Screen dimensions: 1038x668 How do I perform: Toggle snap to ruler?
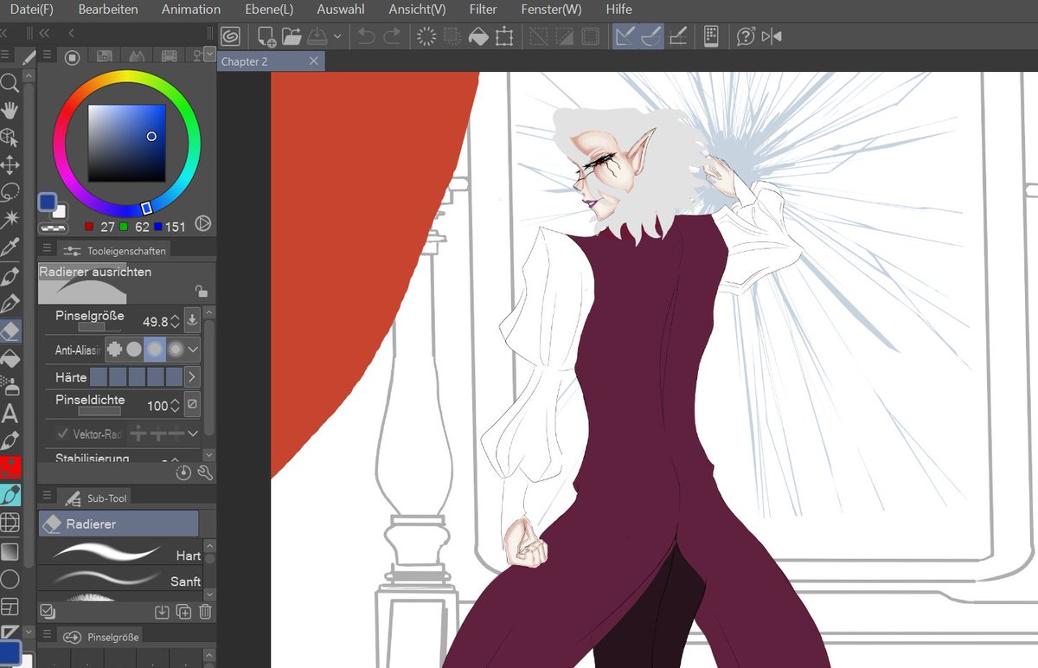tap(625, 35)
